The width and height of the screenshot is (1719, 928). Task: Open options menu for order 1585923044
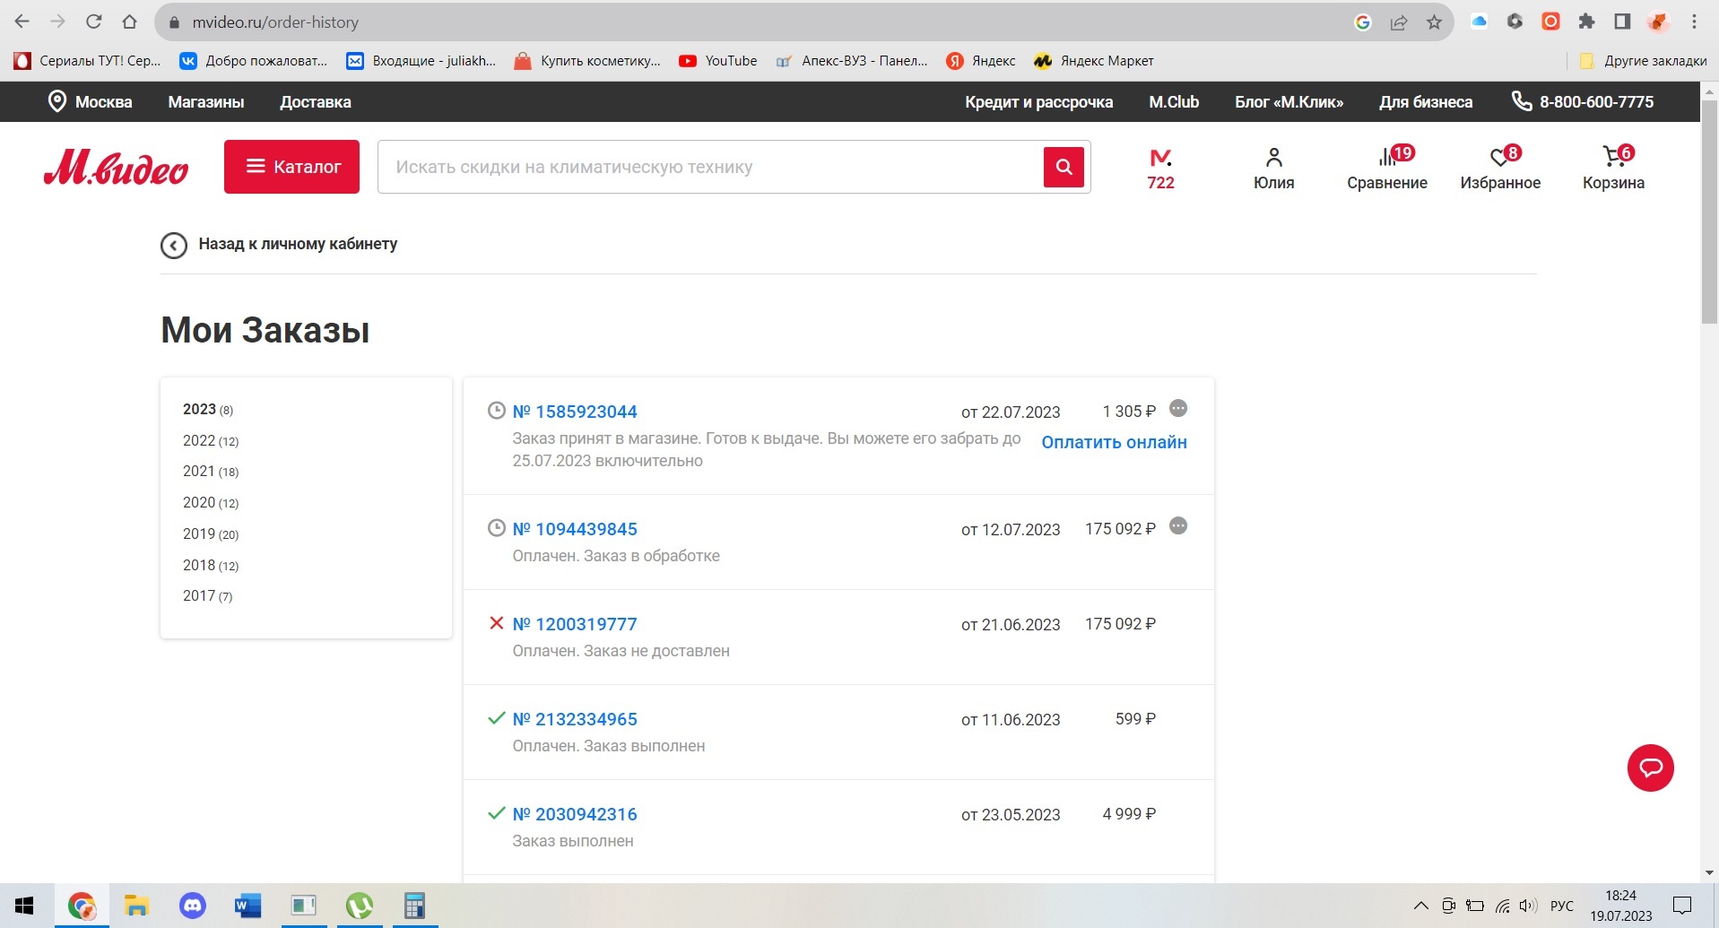(x=1178, y=409)
